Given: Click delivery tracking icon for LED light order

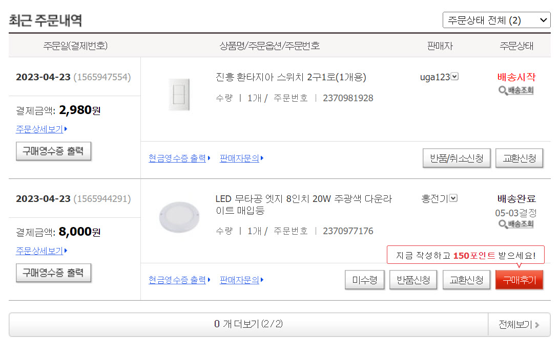Looking at the screenshot, I should 516,224.
